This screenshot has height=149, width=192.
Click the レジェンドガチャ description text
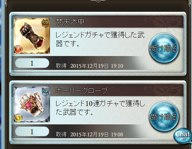click(100, 39)
